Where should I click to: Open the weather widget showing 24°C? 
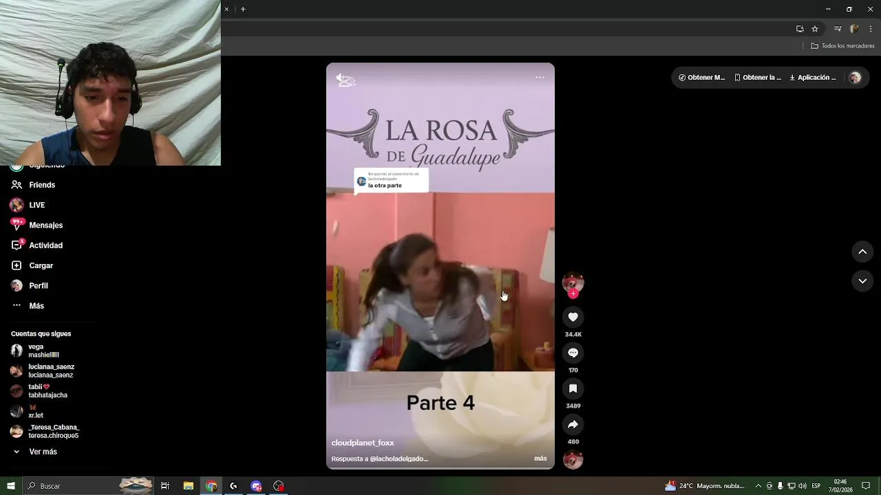click(705, 486)
